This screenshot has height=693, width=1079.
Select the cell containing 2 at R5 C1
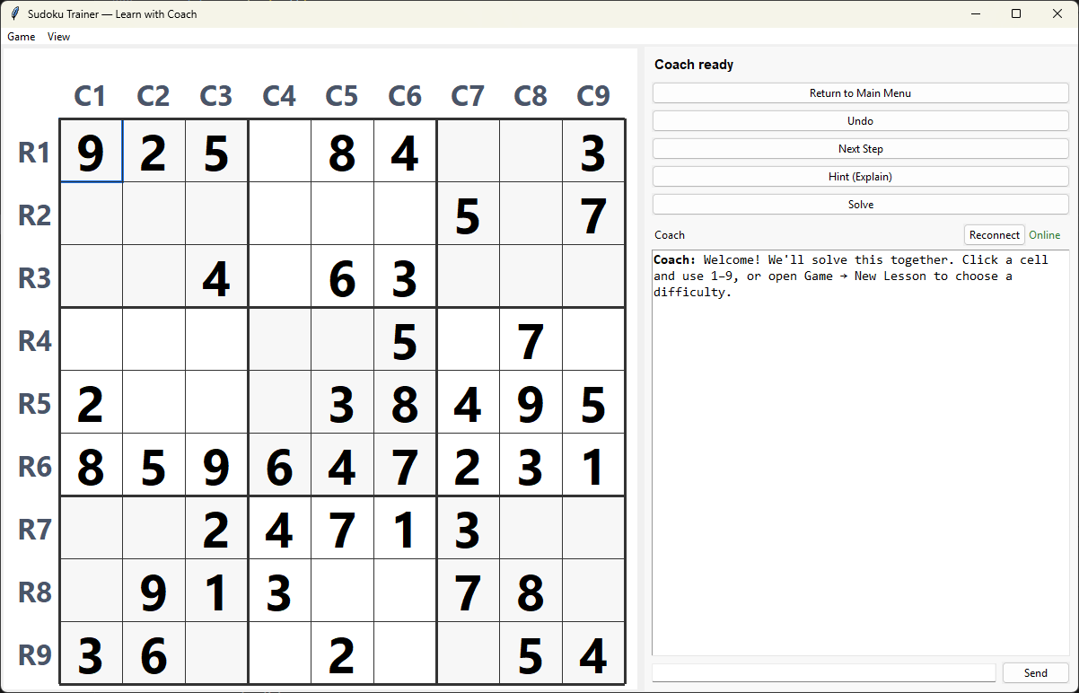pos(91,403)
